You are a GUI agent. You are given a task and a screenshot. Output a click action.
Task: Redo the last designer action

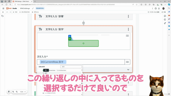pos(10,12)
